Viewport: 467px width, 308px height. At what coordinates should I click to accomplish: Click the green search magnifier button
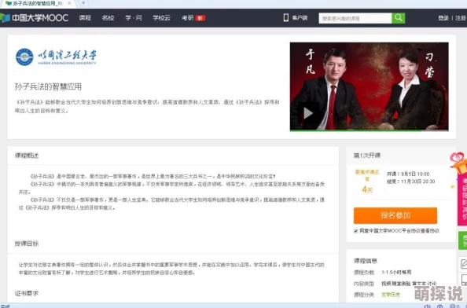click(398, 18)
